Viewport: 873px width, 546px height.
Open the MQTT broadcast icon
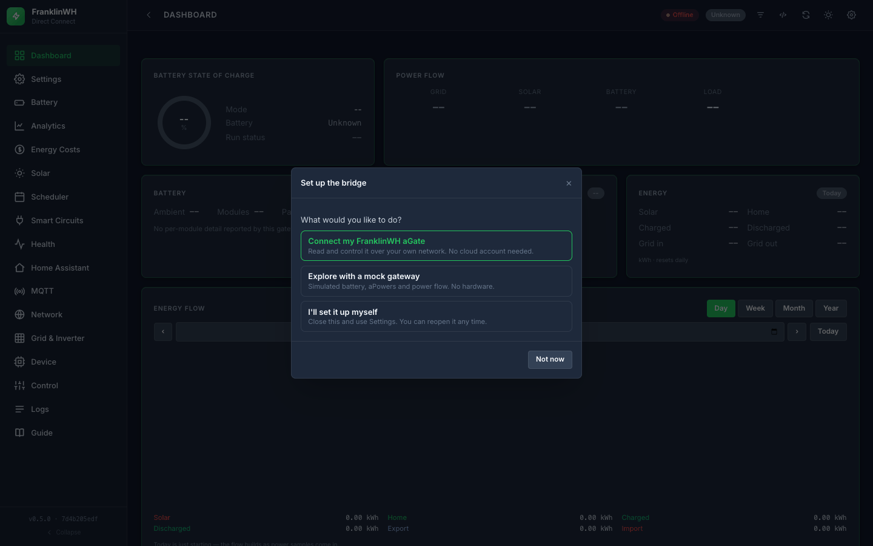(19, 291)
